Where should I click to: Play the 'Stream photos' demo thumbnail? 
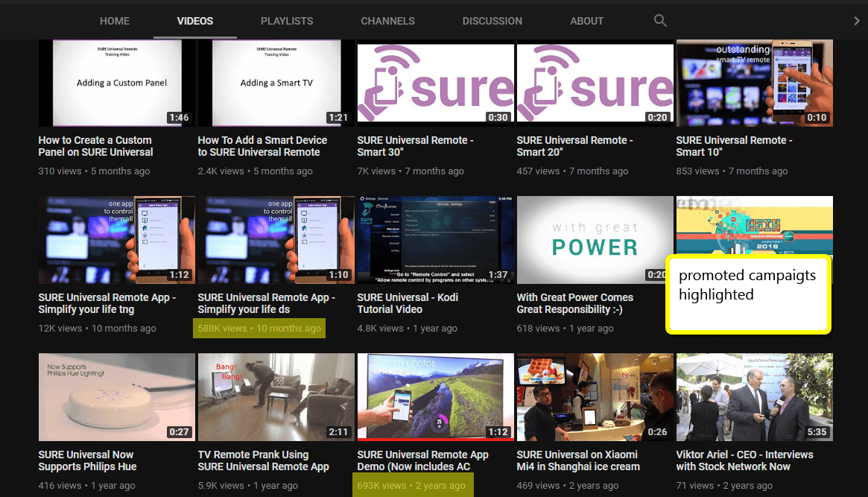coord(436,396)
